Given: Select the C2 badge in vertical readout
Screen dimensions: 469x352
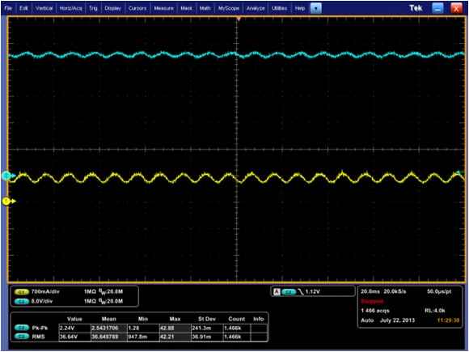Looking at the screenshot, I should point(22,301).
